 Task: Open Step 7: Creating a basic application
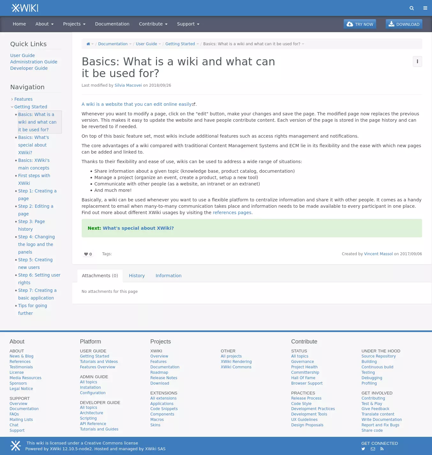click(37, 294)
